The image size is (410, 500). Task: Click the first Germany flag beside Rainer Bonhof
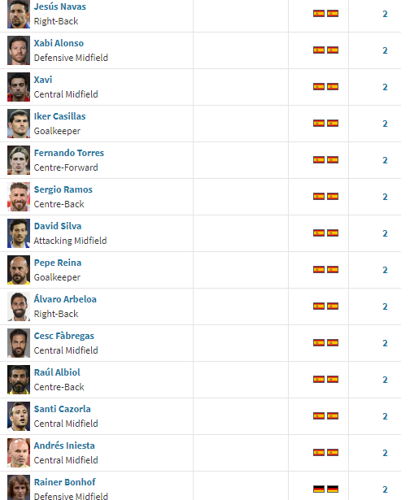coord(319,489)
